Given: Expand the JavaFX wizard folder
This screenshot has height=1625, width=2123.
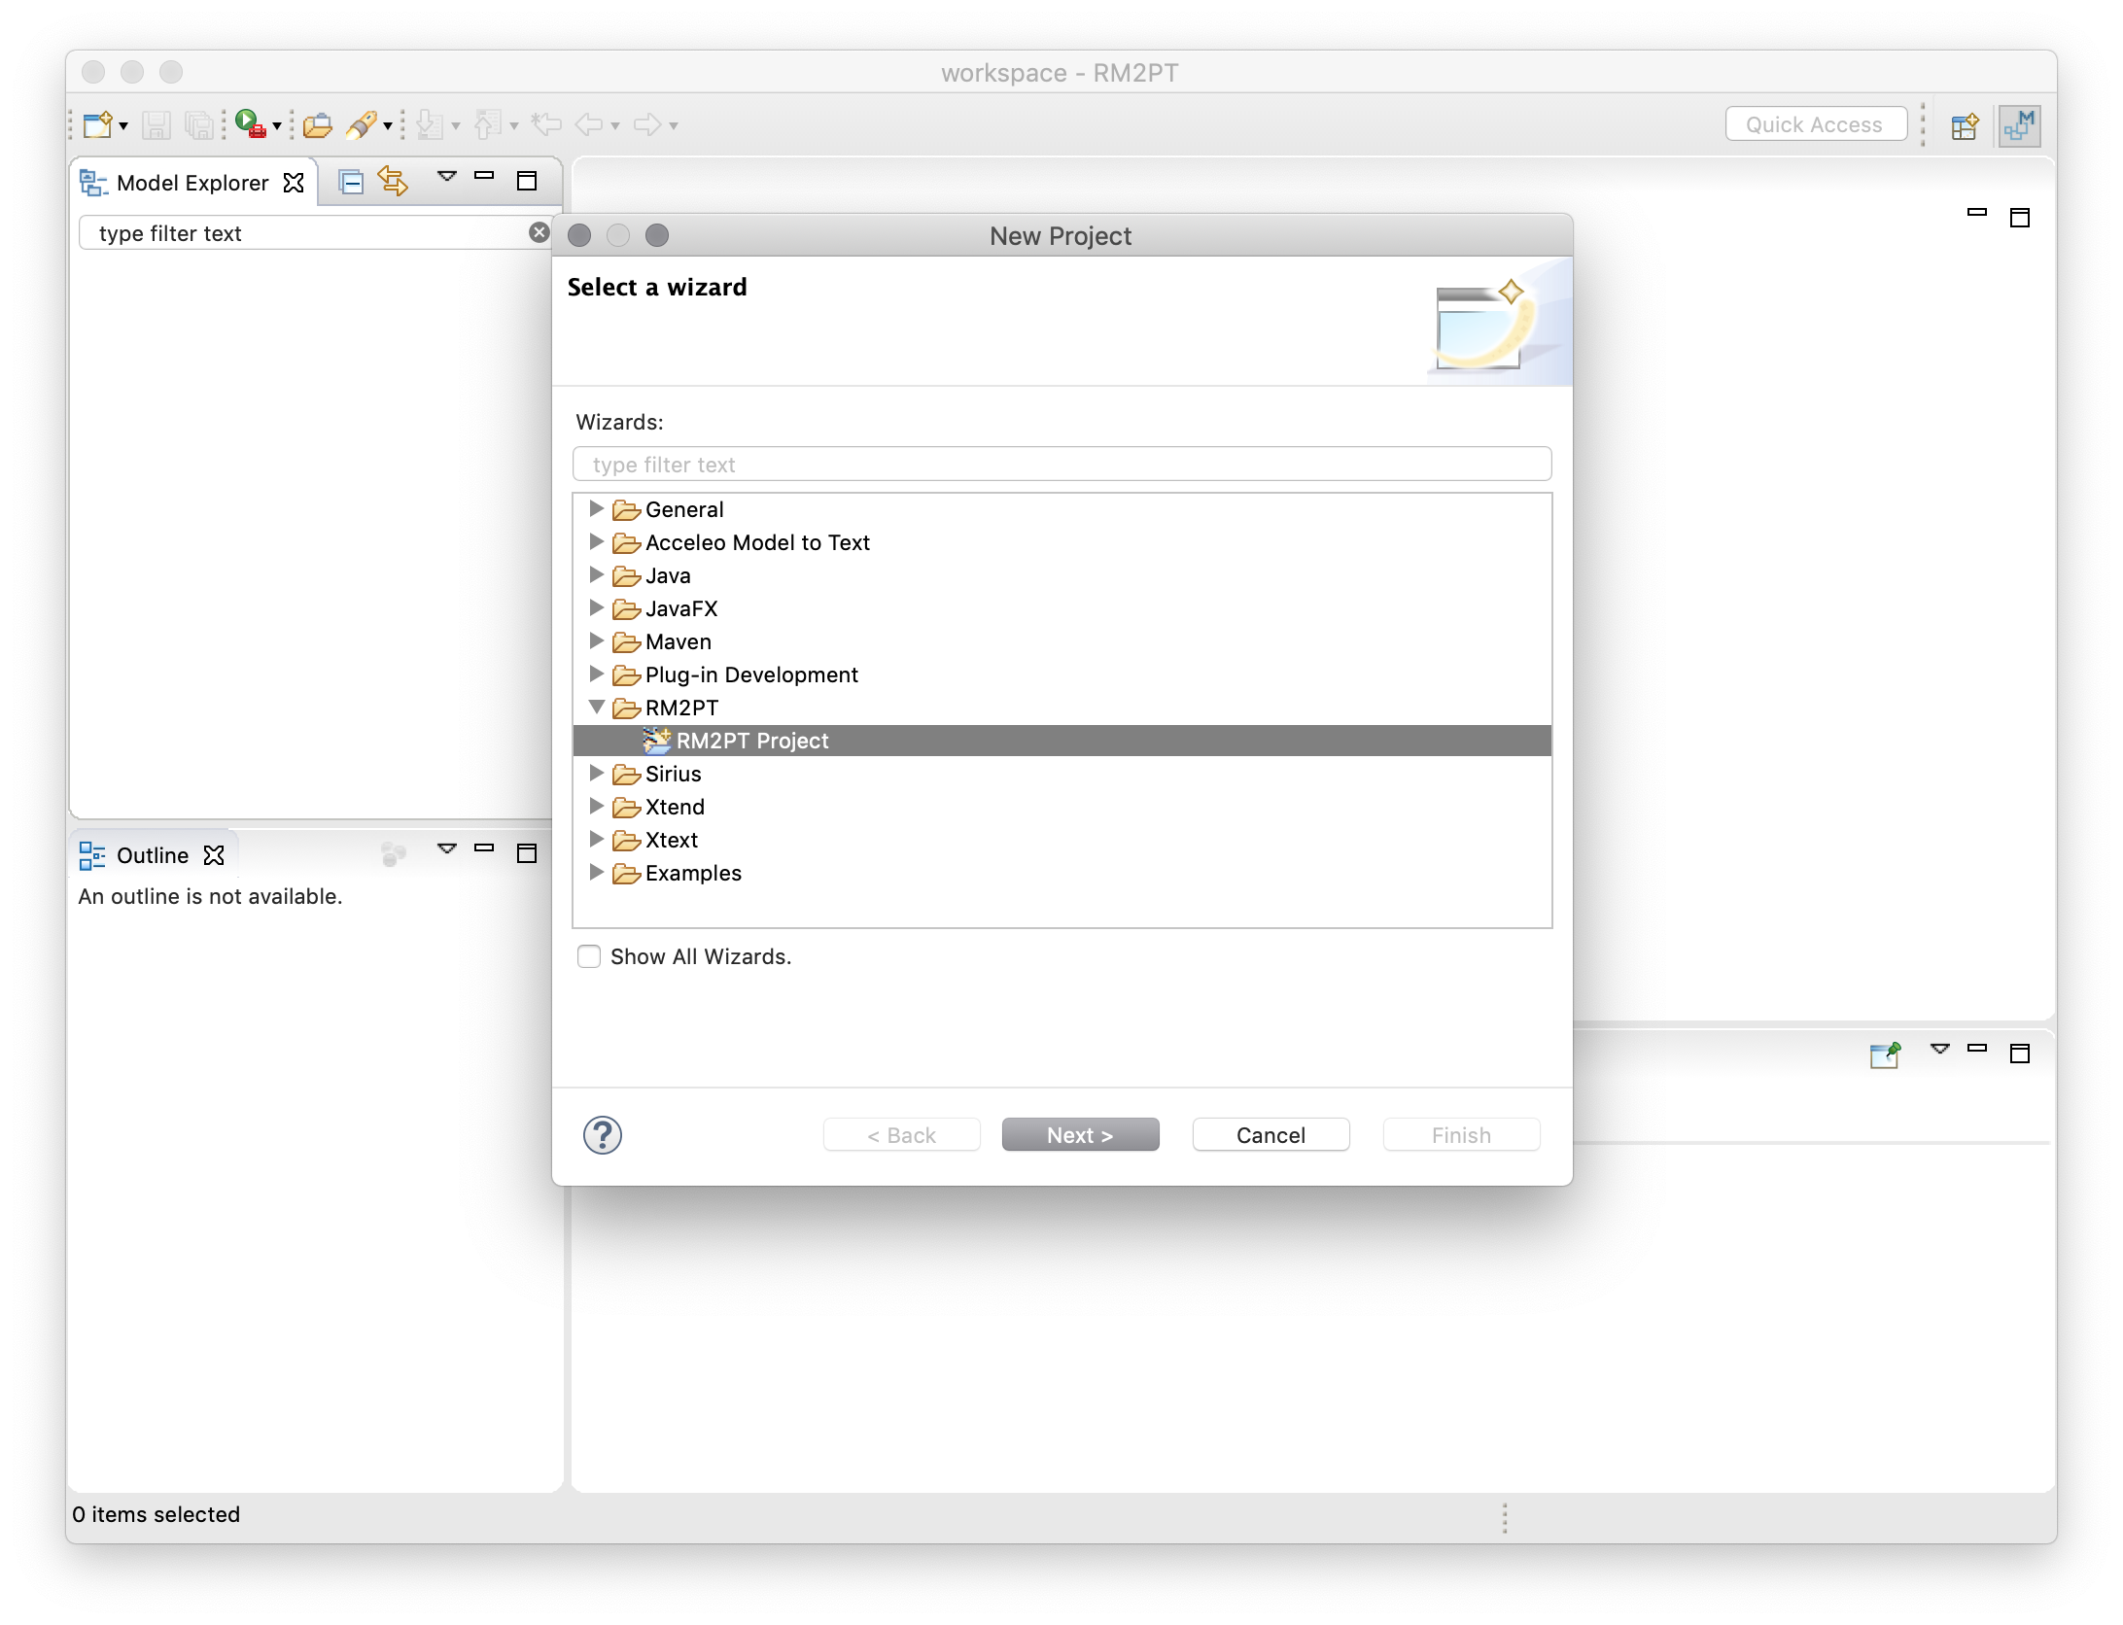Looking at the screenshot, I should pyautogui.click(x=597, y=607).
